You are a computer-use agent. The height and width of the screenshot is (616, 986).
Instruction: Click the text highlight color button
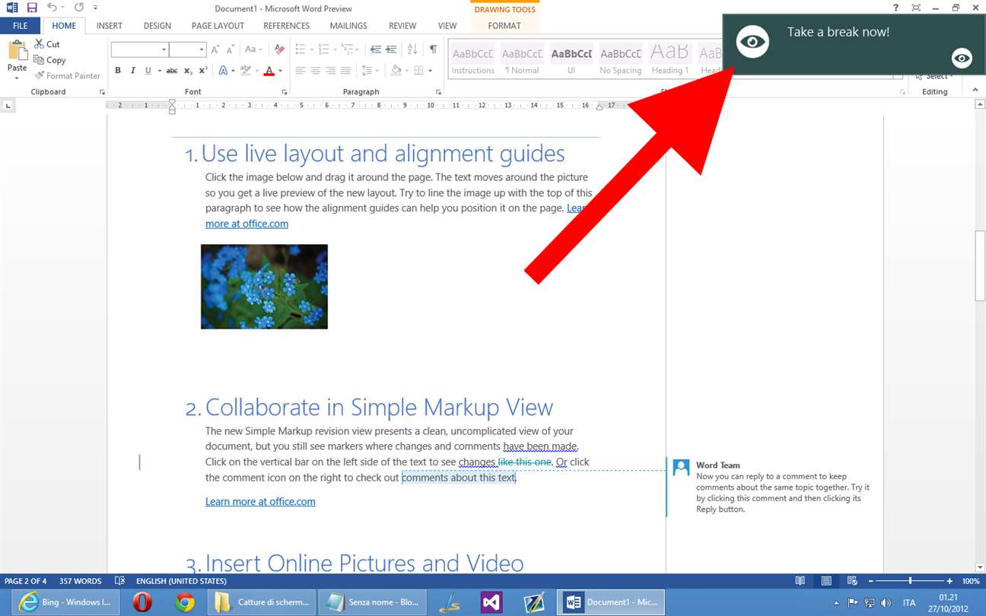pyautogui.click(x=245, y=71)
